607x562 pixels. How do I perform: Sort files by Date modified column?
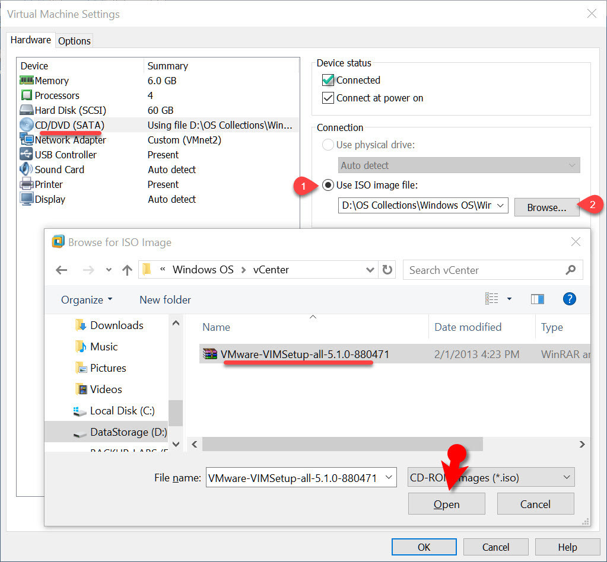tap(468, 327)
